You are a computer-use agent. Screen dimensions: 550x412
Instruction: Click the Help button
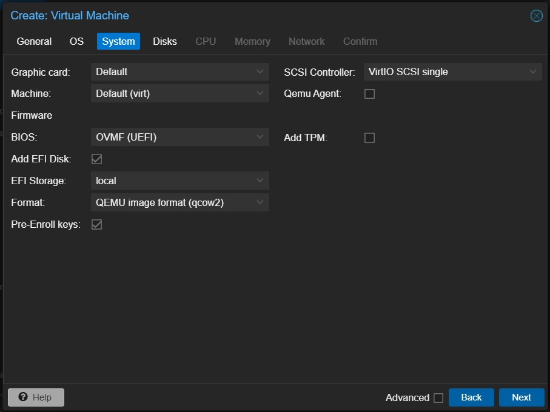tap(36, 397)
